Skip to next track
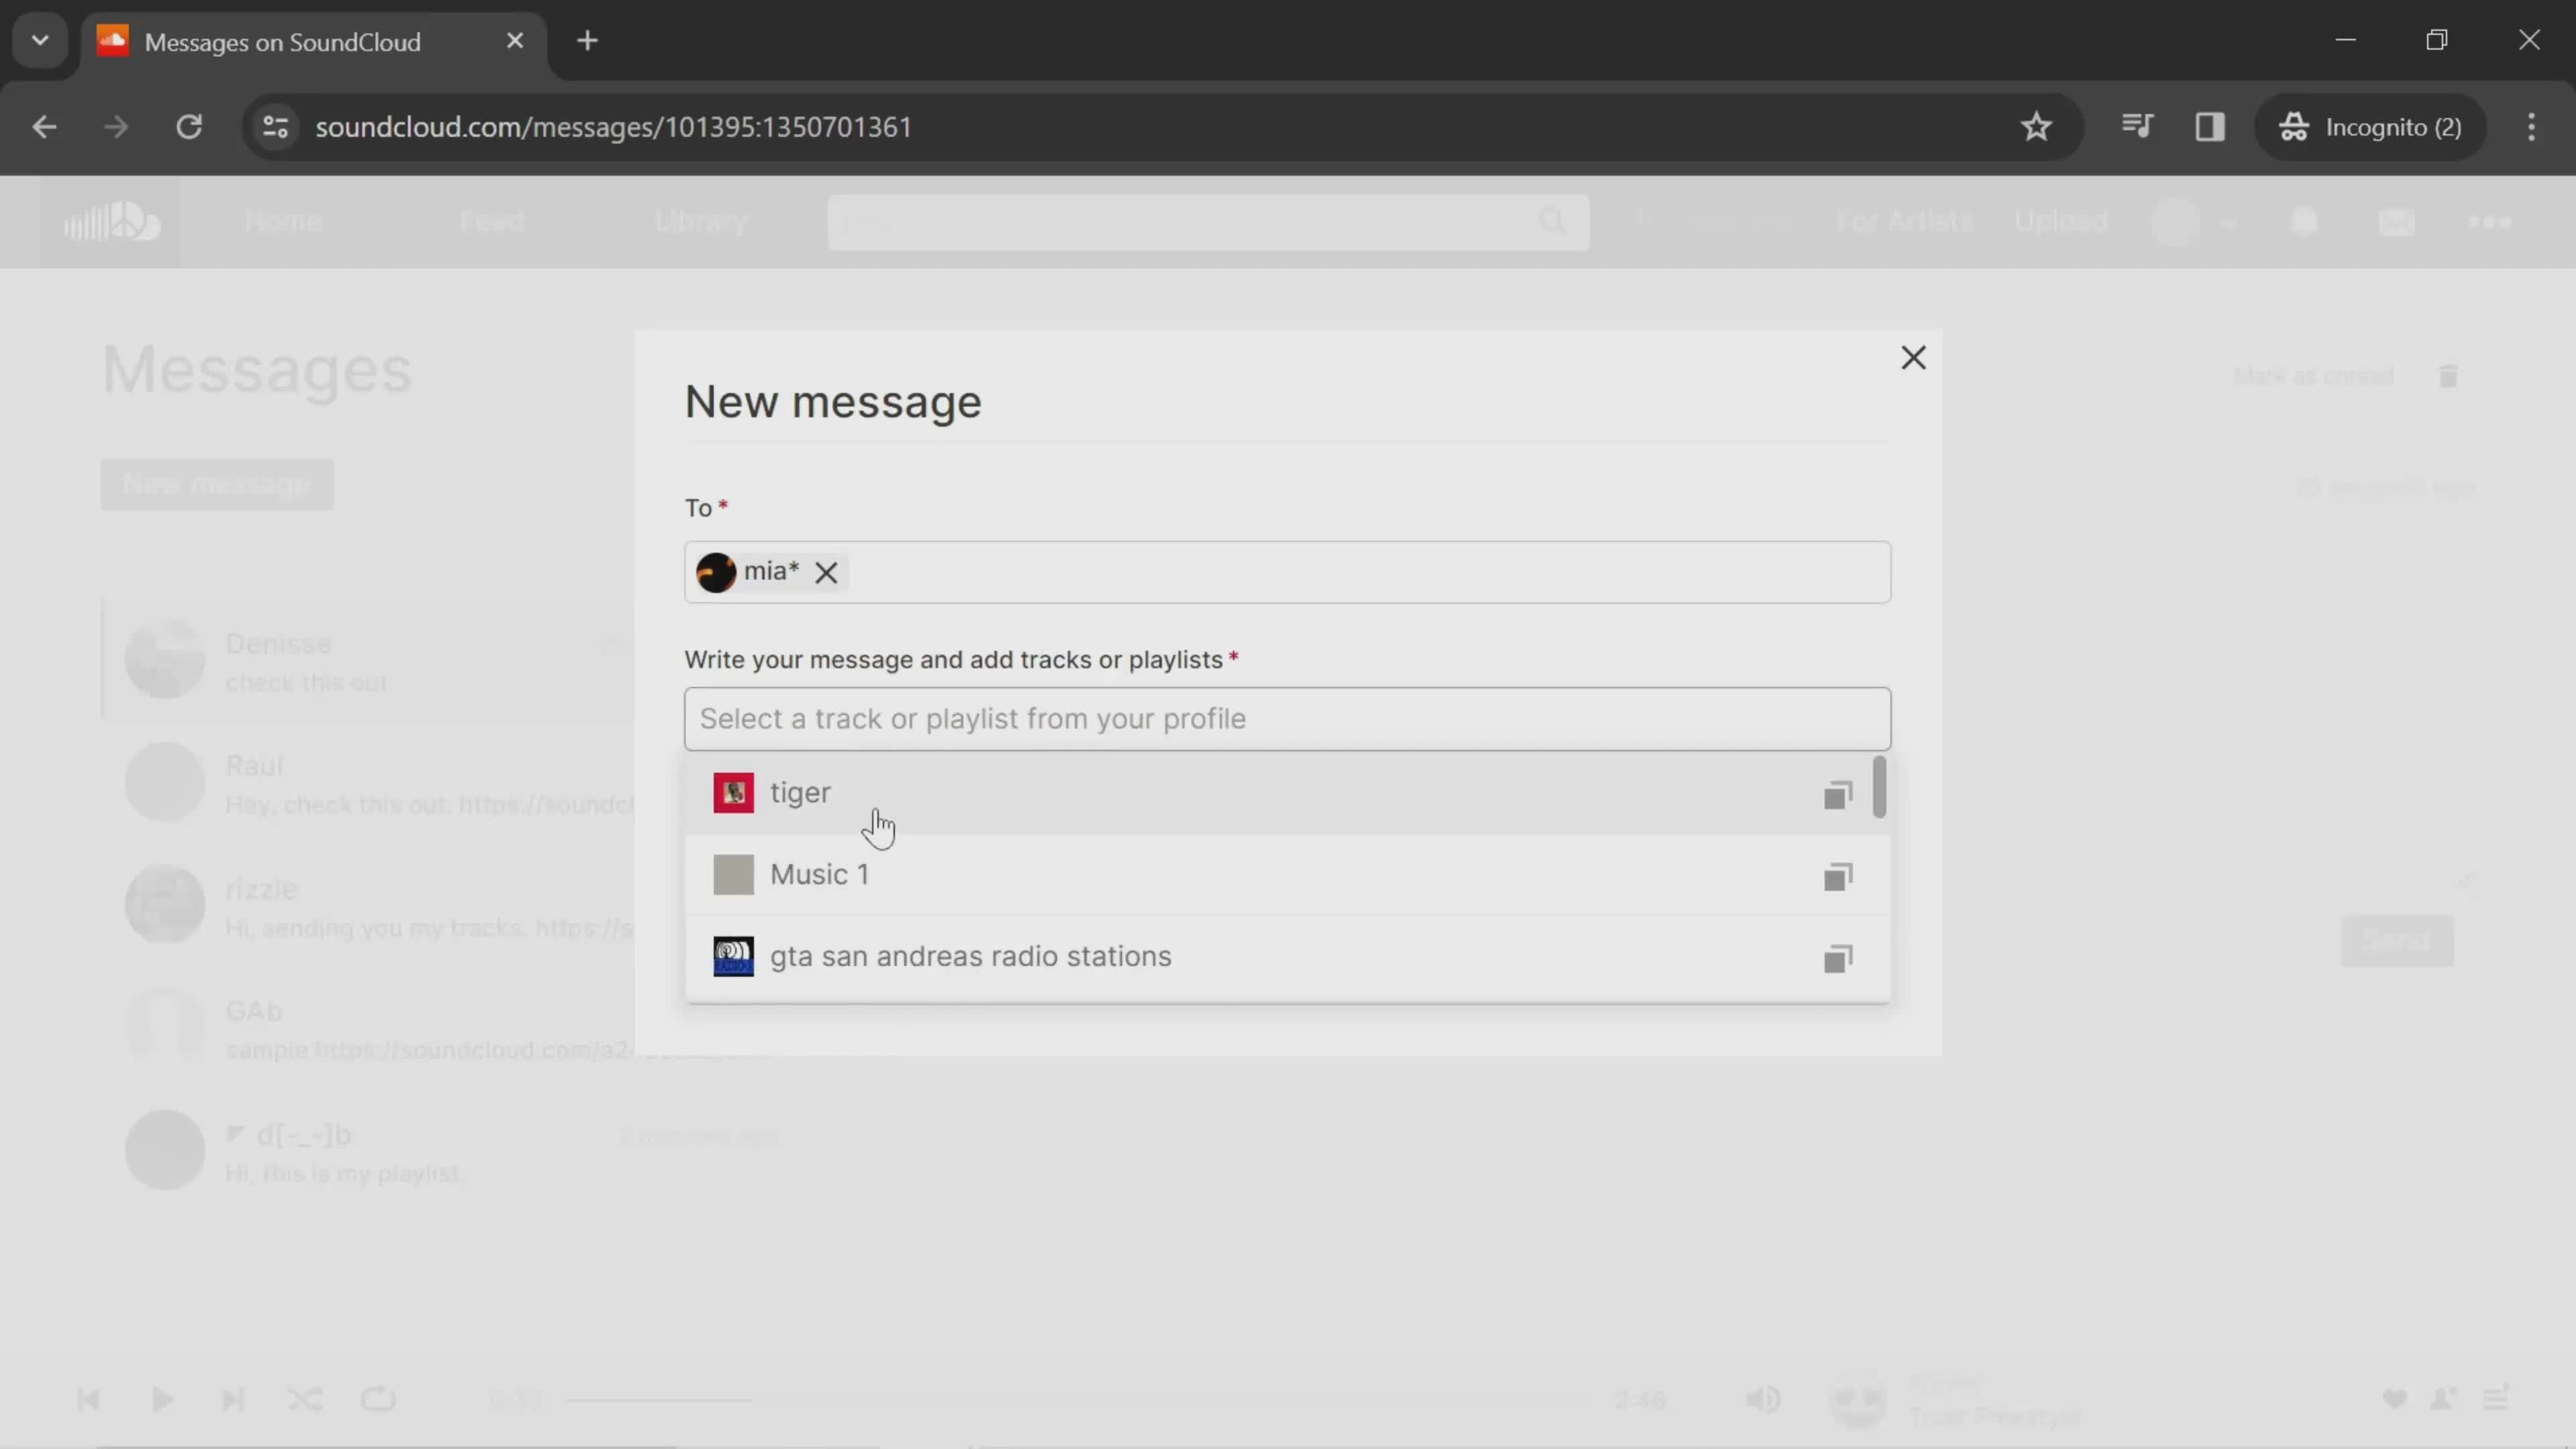The width and height of the screenshot is (2576, 1449). pos(233,1400)
